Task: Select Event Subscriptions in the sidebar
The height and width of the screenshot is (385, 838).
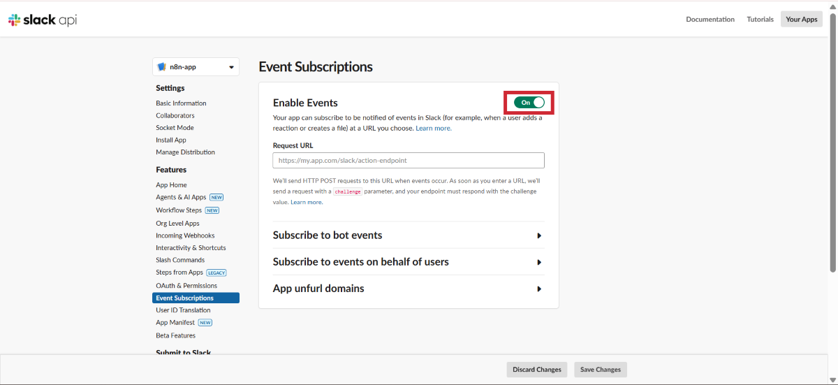Action: click(196, 298)
